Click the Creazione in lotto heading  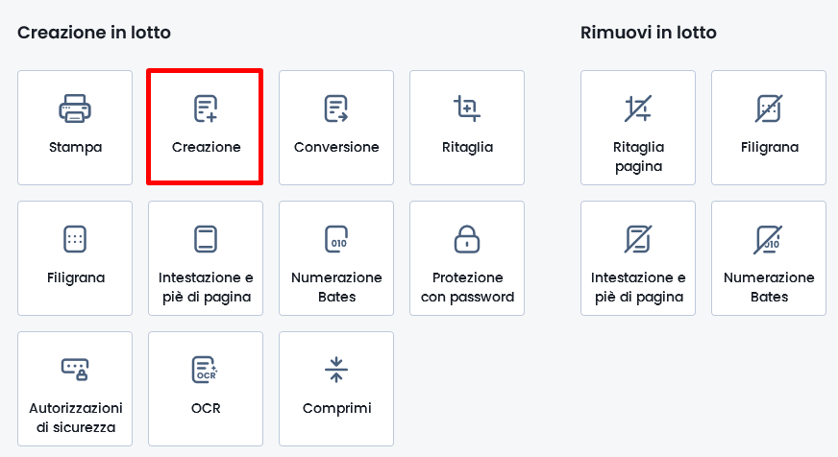[94, 33]
